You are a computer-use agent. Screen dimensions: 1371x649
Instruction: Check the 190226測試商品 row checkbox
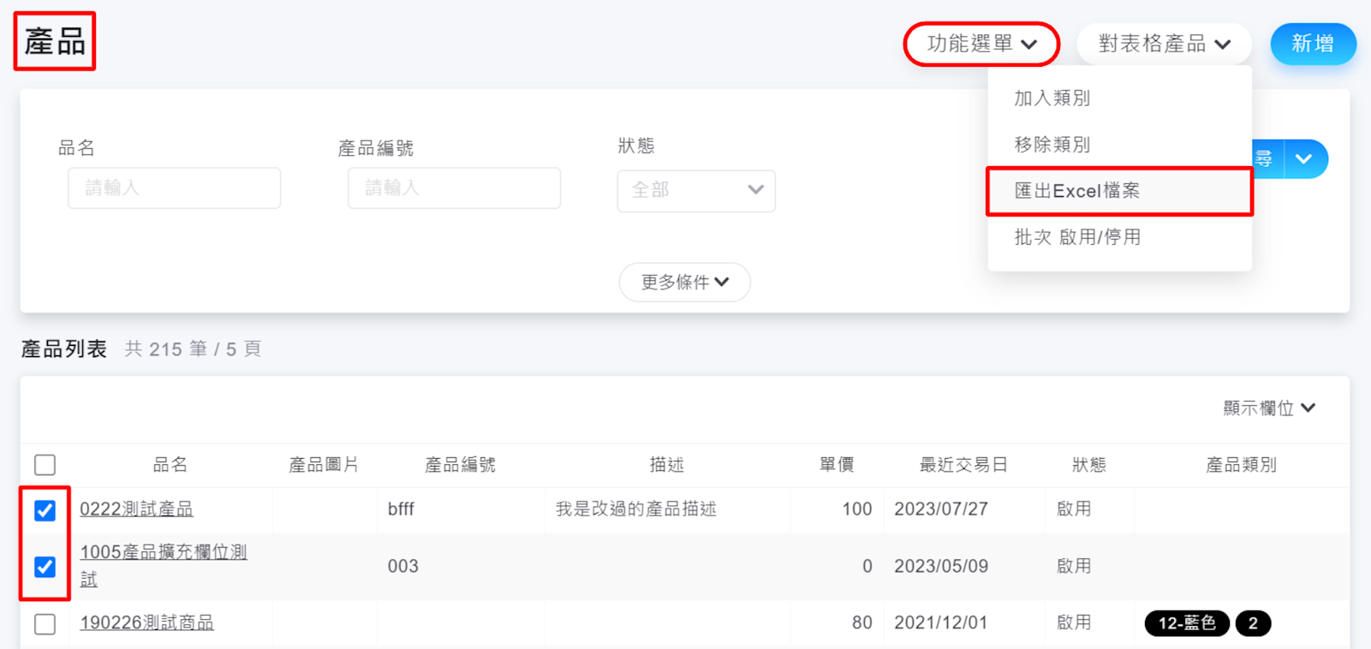point(45,624)
